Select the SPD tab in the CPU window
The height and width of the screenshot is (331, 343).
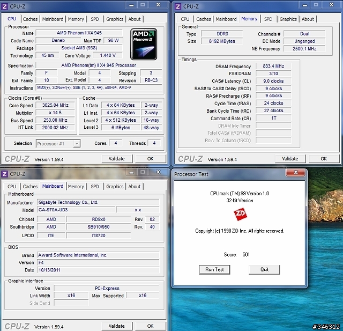pos(95,19)
